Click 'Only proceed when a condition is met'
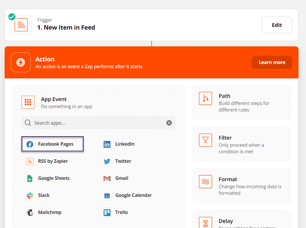 pyautogui.click(x=241, y=148)
